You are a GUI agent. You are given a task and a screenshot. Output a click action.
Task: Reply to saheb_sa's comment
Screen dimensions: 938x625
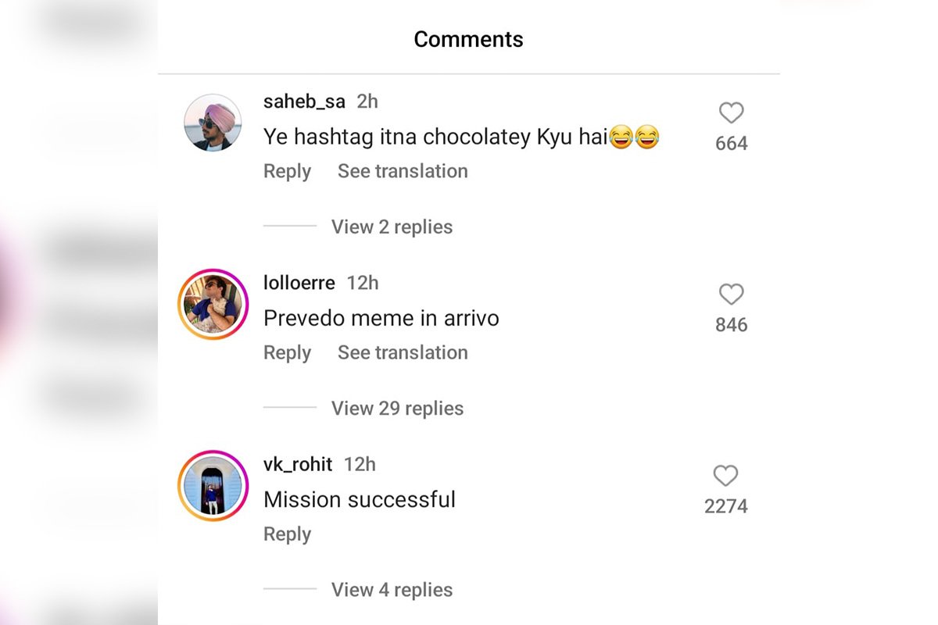(287, 171)
